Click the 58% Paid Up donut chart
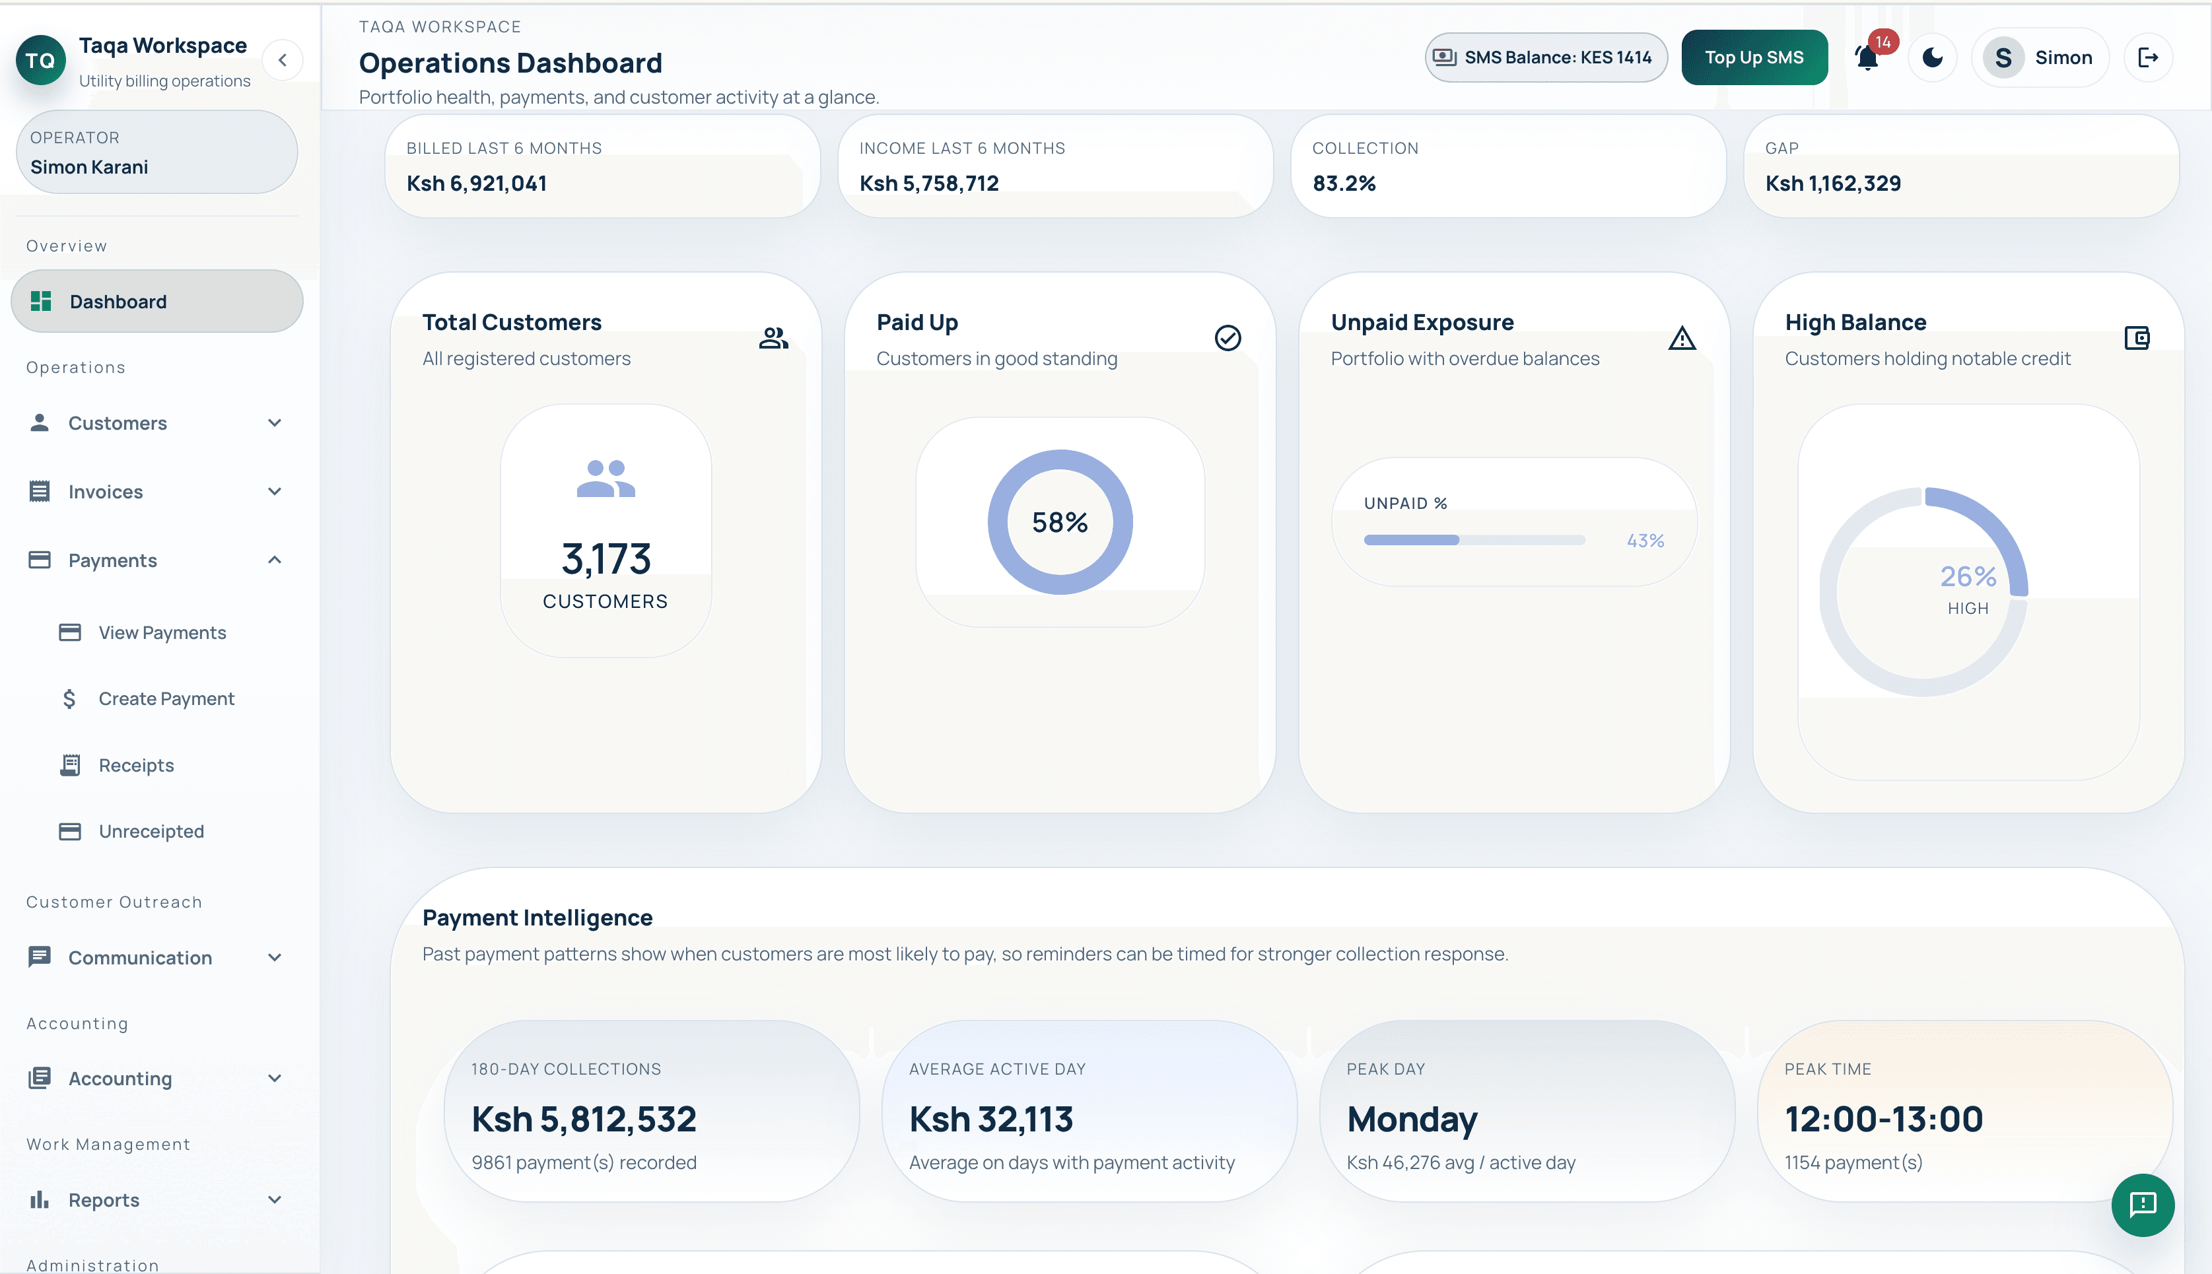The width and height of the screenshot is (2212, 1274). 1060,521
